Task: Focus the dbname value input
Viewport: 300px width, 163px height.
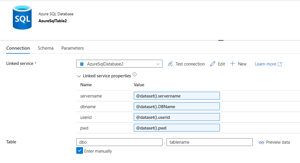Action: pyautogui.click(x=176, y=106)
